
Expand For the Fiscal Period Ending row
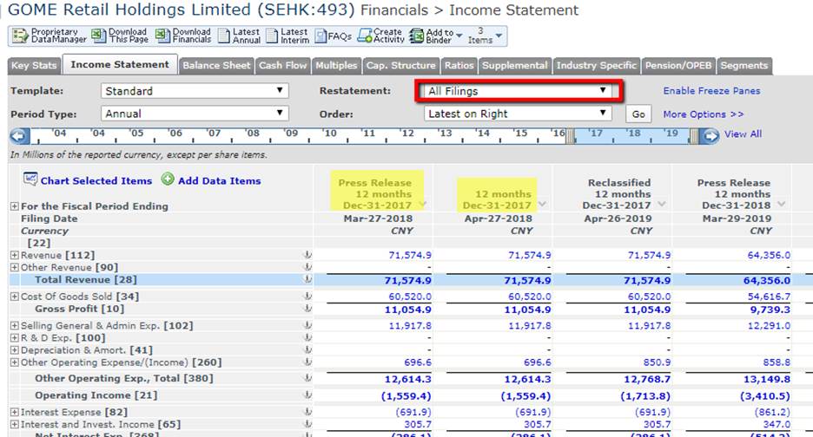point(15,206)
